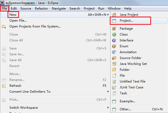Click the Eclipse icon in title bar
The image size is (168, 113).
coord(2,3)
